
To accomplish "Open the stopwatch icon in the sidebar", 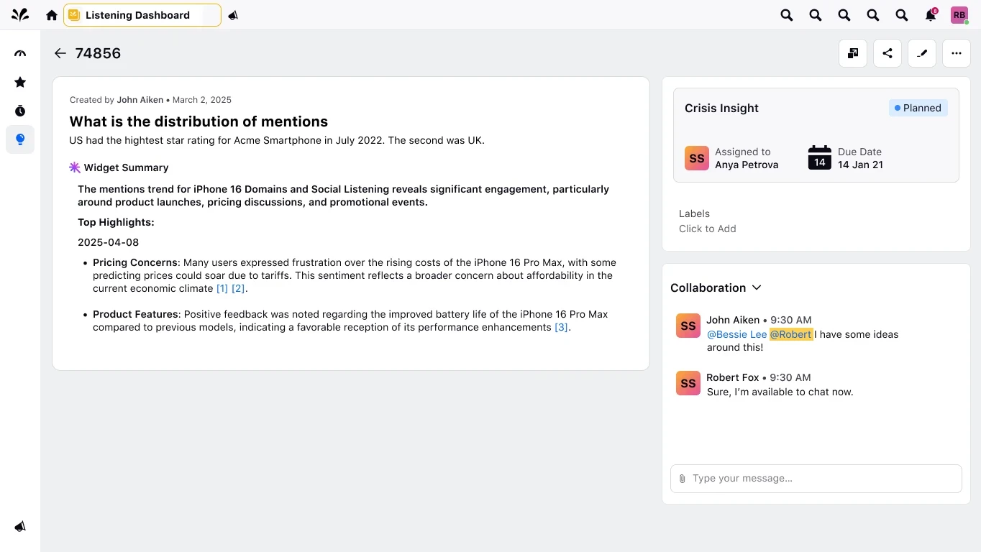I will click(20, 111).
